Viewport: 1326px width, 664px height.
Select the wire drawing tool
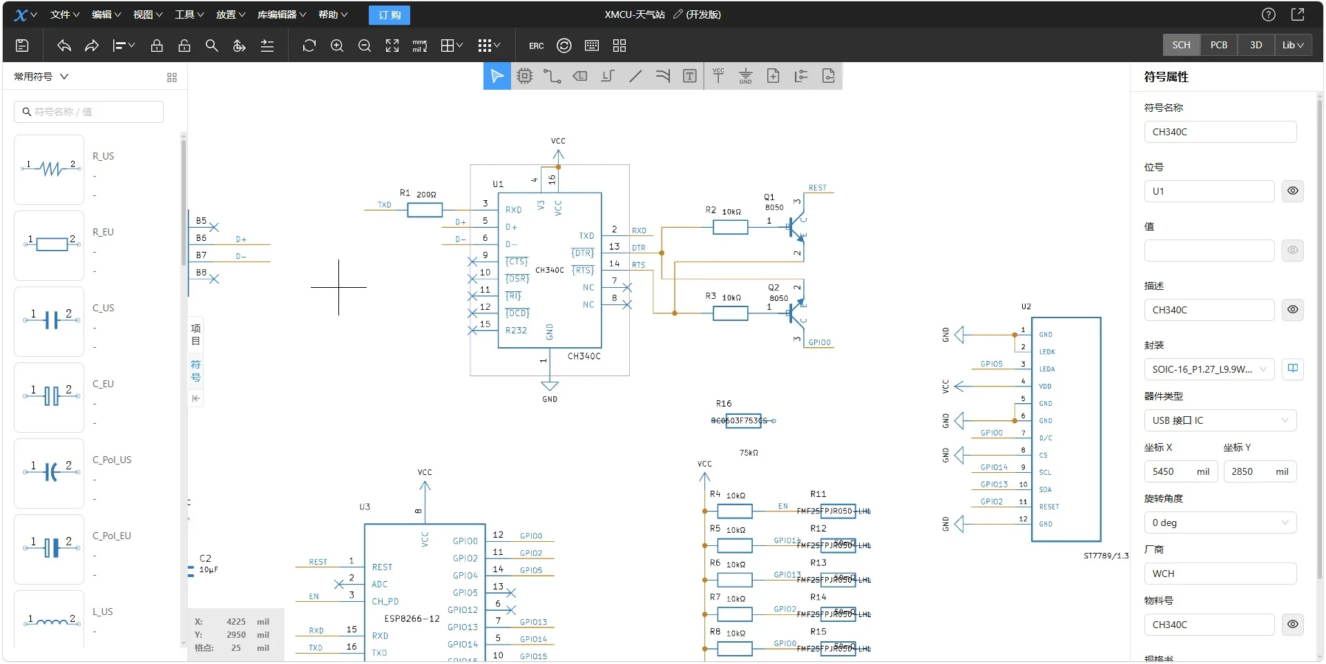(x=552, y=76)
